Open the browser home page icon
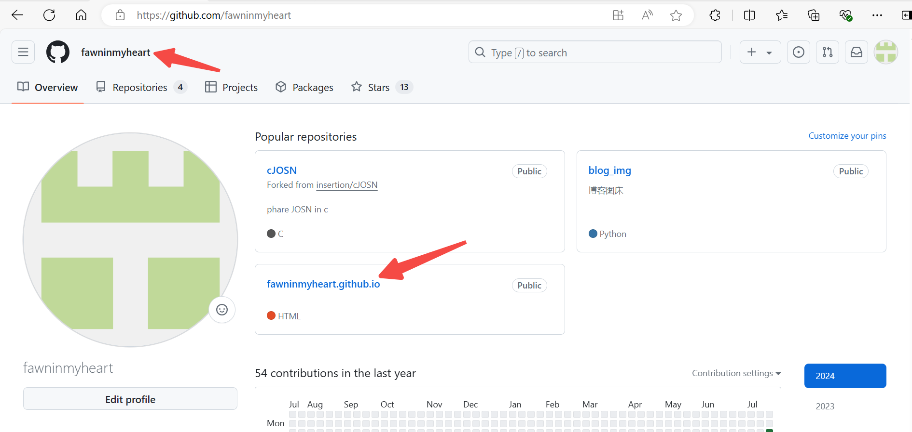 81,15
